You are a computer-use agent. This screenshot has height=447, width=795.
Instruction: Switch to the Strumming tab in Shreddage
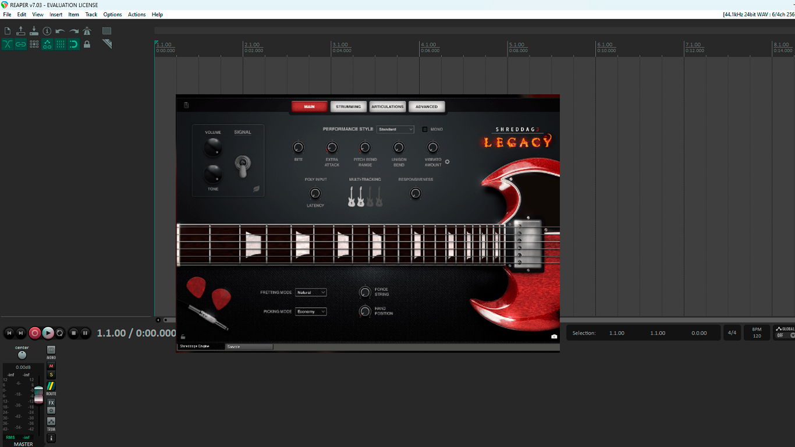[348, 107]
